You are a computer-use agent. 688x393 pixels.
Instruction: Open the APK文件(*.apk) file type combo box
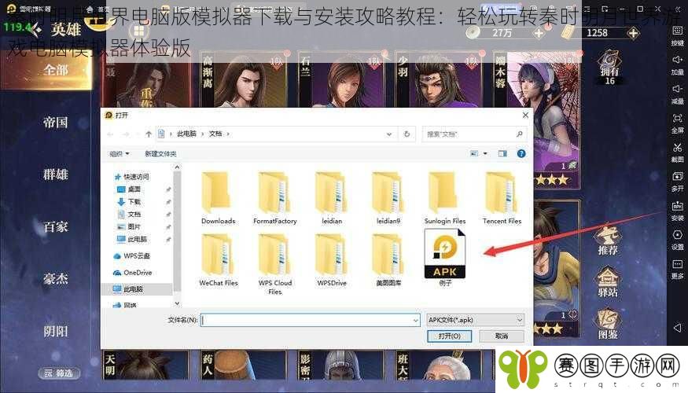point(475,320)
